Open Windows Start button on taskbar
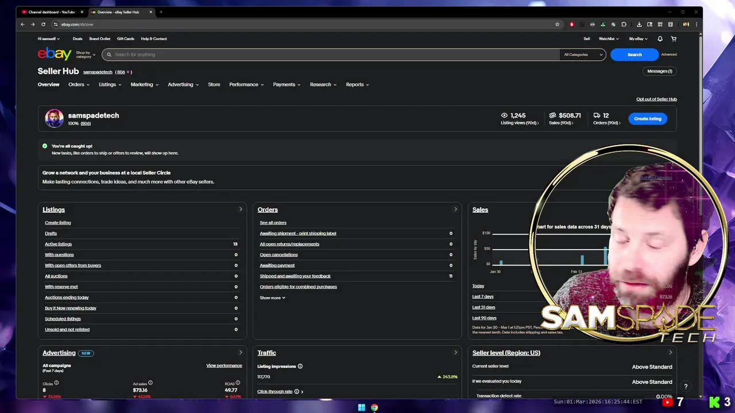 (x=361, y=407)
